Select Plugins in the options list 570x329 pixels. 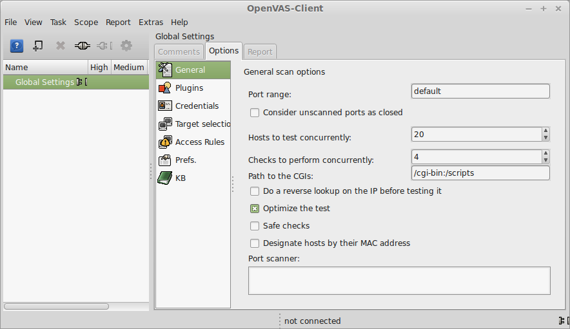[193, 88]
